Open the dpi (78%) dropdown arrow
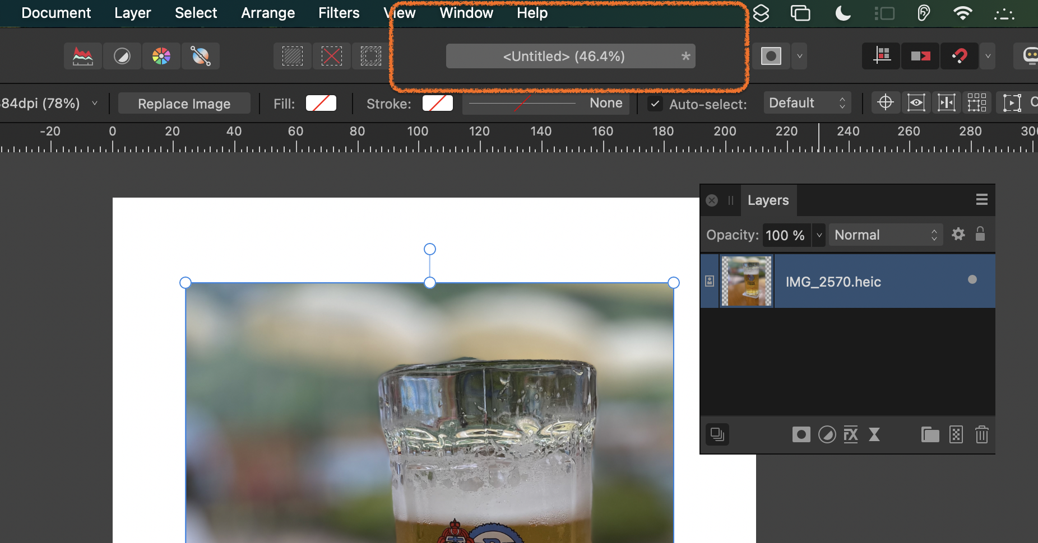 pos(95,103)
